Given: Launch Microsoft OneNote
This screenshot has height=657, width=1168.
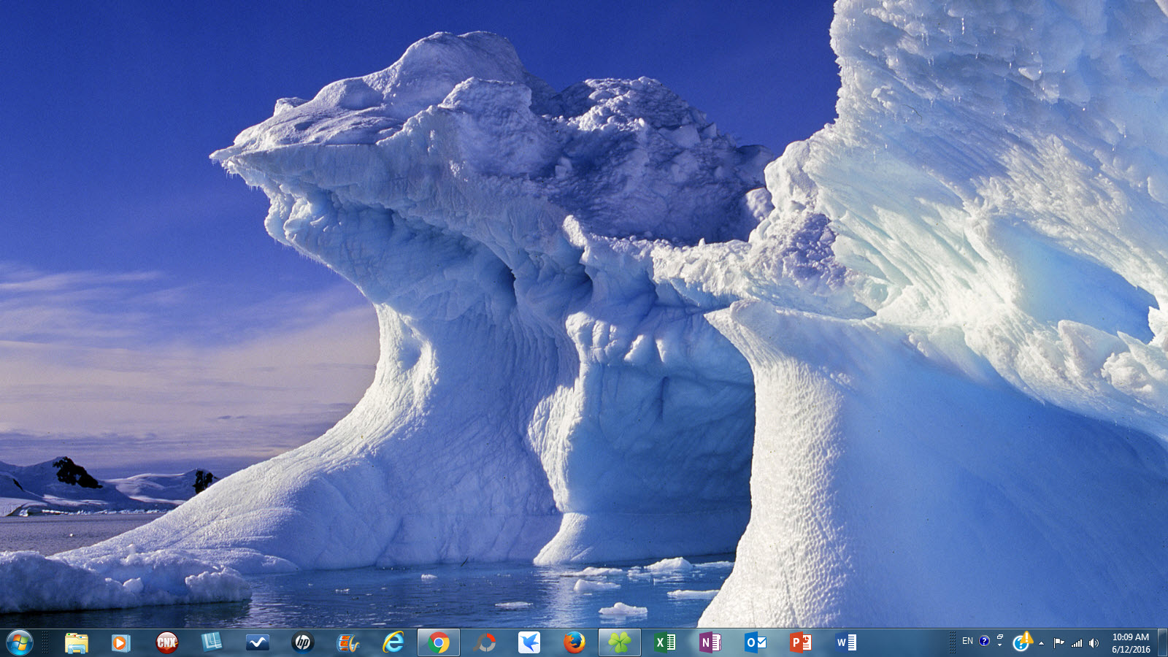Looking at the screenshot, I should point(710,642).
